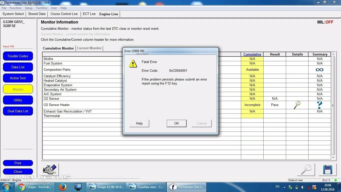The width and height of the screenshot is (341, 192).
Task: Click the warning triangle icon in dialog
Action: click(x=133, y=63)
